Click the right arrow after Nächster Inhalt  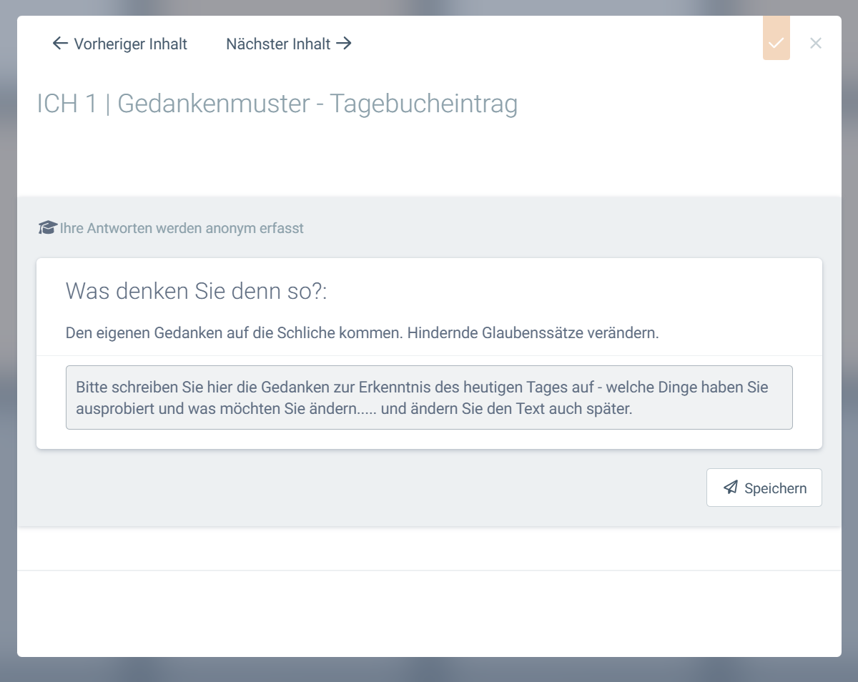tap(344, 44)
